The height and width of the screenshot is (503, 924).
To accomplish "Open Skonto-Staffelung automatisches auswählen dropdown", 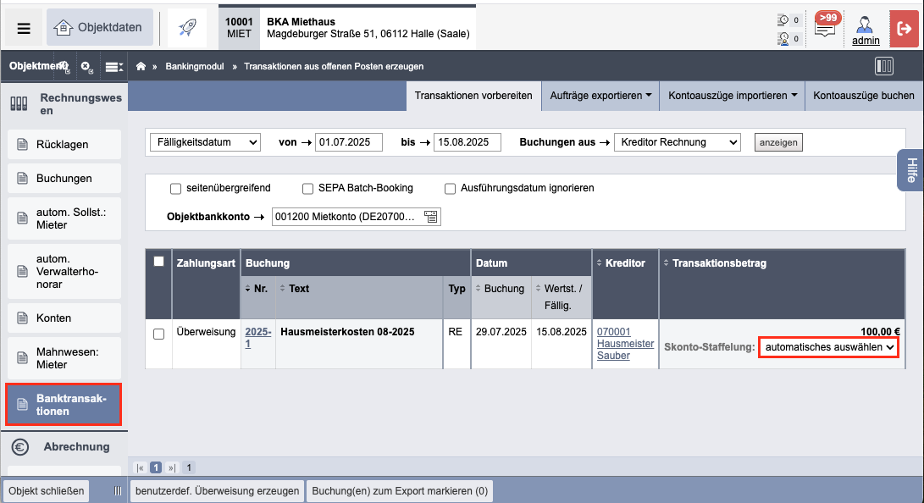I will (828, 347).
